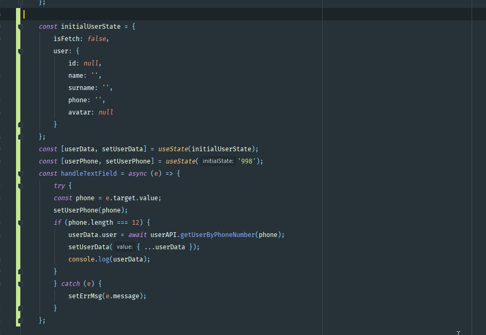Click the 'try' keyword

pos(59,186)
